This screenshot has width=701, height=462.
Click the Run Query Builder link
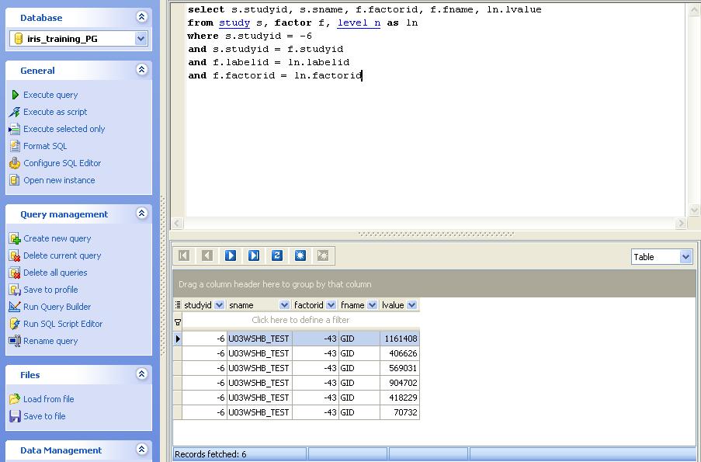(57, 307)
